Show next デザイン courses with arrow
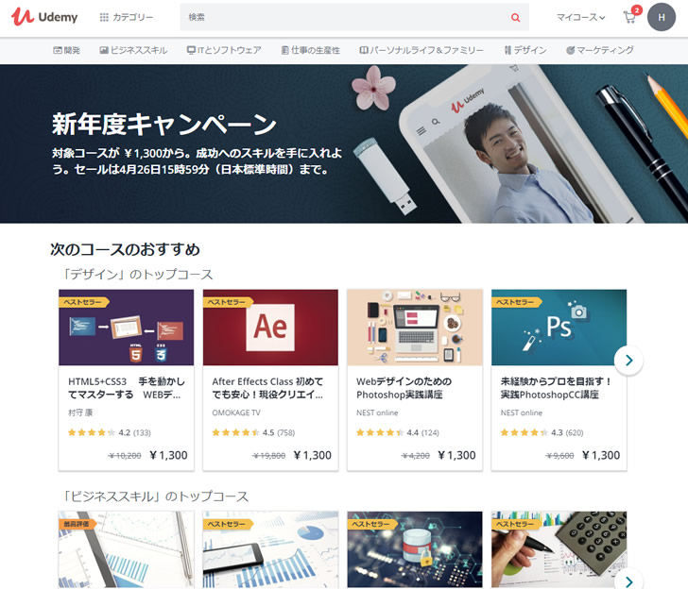 (628, 361)
